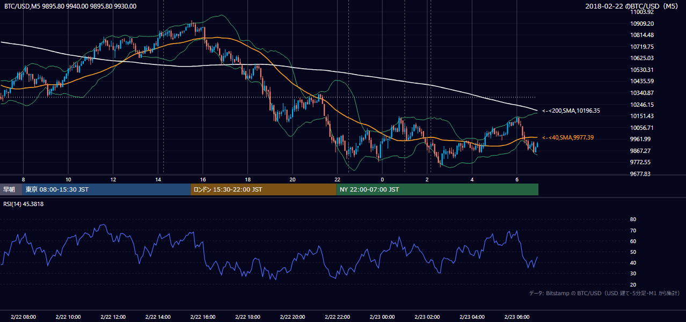Screen dimensions: 686x322
Task: Click hour tick 8 under price chart
Action: (x=23, y=179)
